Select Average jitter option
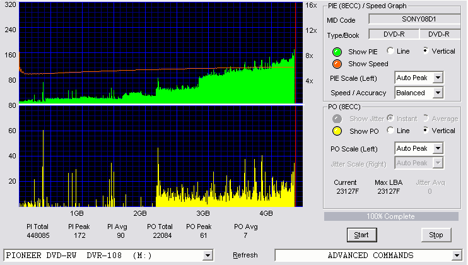468x265 pixels. 426,118
